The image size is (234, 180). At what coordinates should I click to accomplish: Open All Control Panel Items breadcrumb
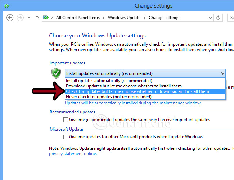pos(78,18)
